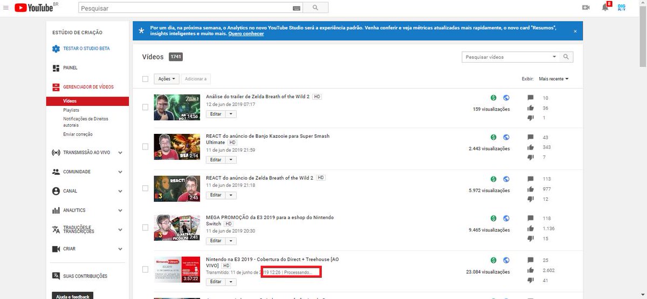Check the Banjo Kazooie react video checkbox
647x299 pixels.
click(x=145, y=146)
